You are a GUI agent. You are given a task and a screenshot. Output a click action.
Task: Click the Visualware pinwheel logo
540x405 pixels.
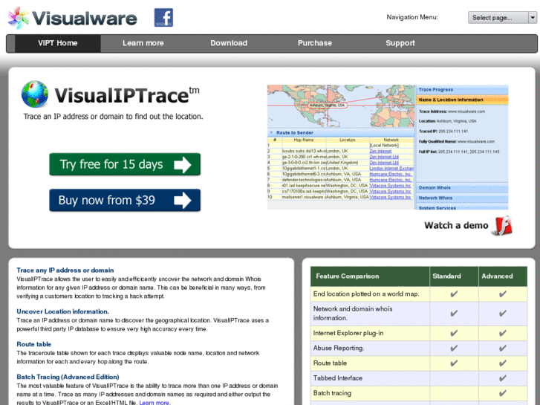tap(19, 18)
